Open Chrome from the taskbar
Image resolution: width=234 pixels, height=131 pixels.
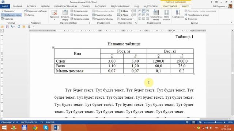pos(35,128)
